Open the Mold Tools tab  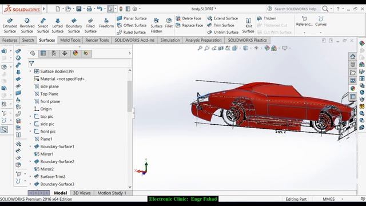click(x=70, y=40)
